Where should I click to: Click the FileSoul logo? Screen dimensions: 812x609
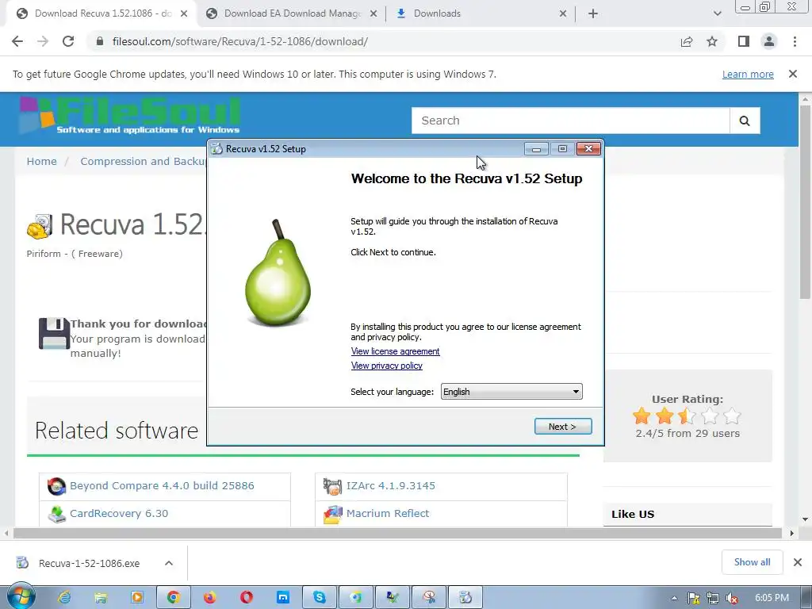tap(130, 116)
